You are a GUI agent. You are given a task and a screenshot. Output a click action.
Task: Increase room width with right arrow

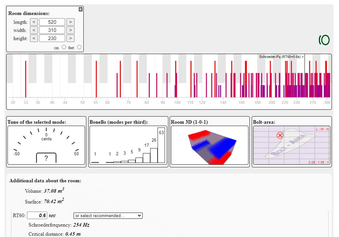click(x=70, y=30)
